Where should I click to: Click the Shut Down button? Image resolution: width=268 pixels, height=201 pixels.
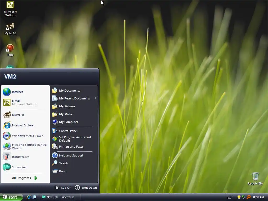86,187
